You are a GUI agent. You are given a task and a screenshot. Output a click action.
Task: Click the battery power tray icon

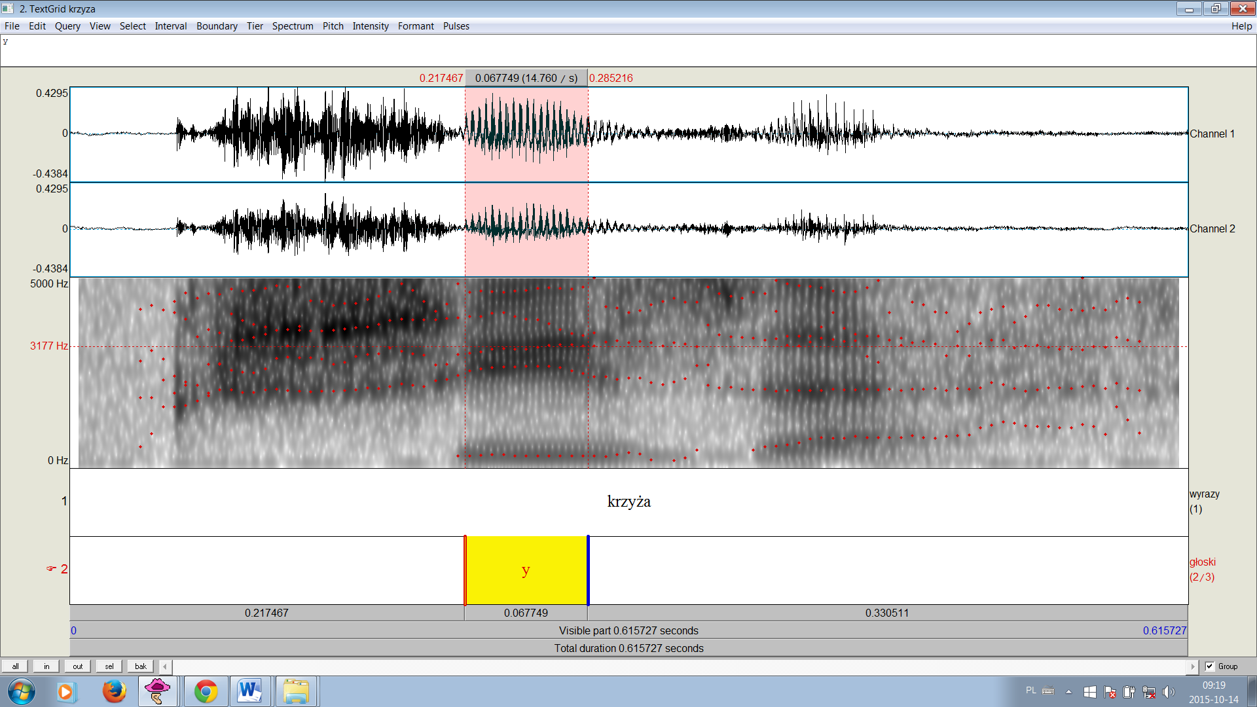1129,691
